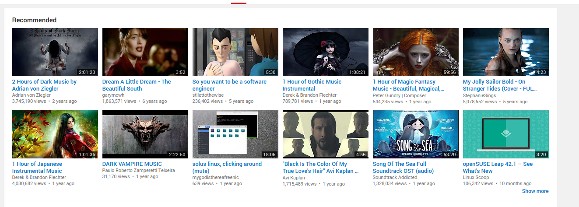
Task: Open the Soundtrack Addicted channel link
Action: click(x=395, y=177)
